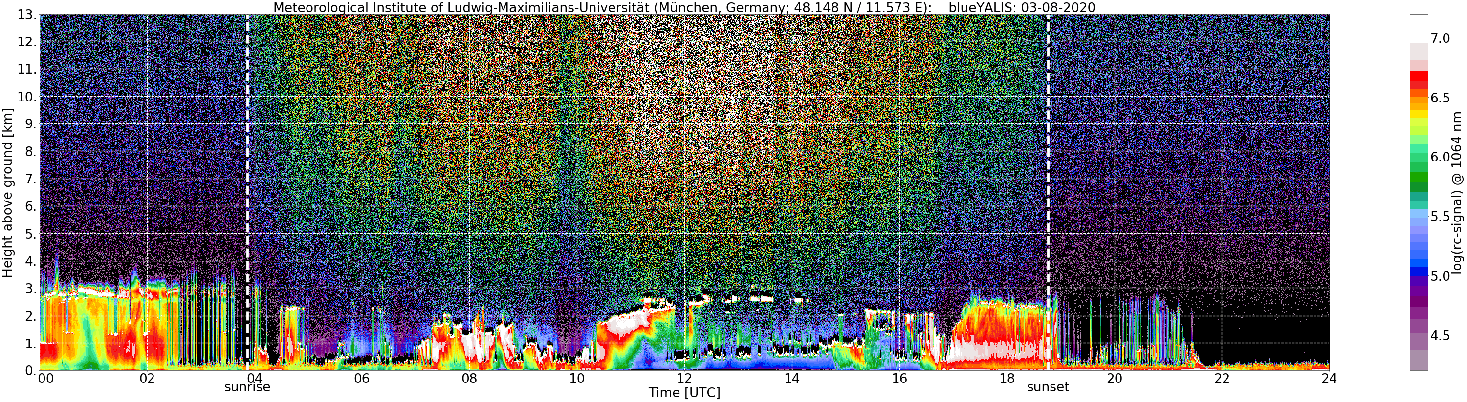Click the 6.5 tick label on the colorbar
Image resolution: width=1467 pixels, height=402 pixels.
coord(1440,98)
